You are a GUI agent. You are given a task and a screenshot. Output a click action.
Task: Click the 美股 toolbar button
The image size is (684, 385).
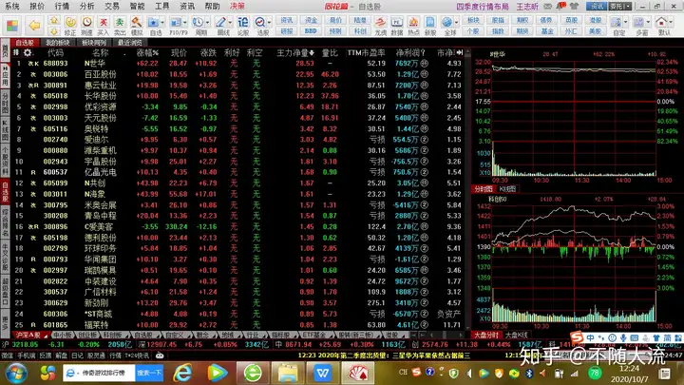(595, 31)
